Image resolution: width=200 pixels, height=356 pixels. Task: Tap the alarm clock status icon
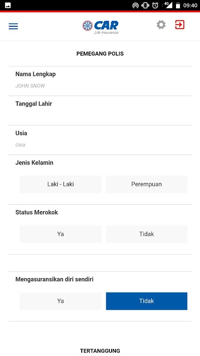point(155,5)
